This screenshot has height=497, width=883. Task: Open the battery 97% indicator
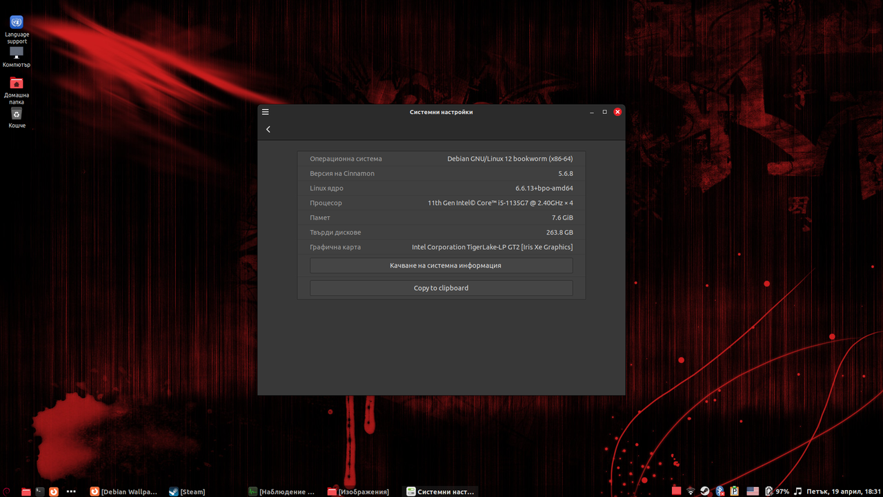pos(777,491)
